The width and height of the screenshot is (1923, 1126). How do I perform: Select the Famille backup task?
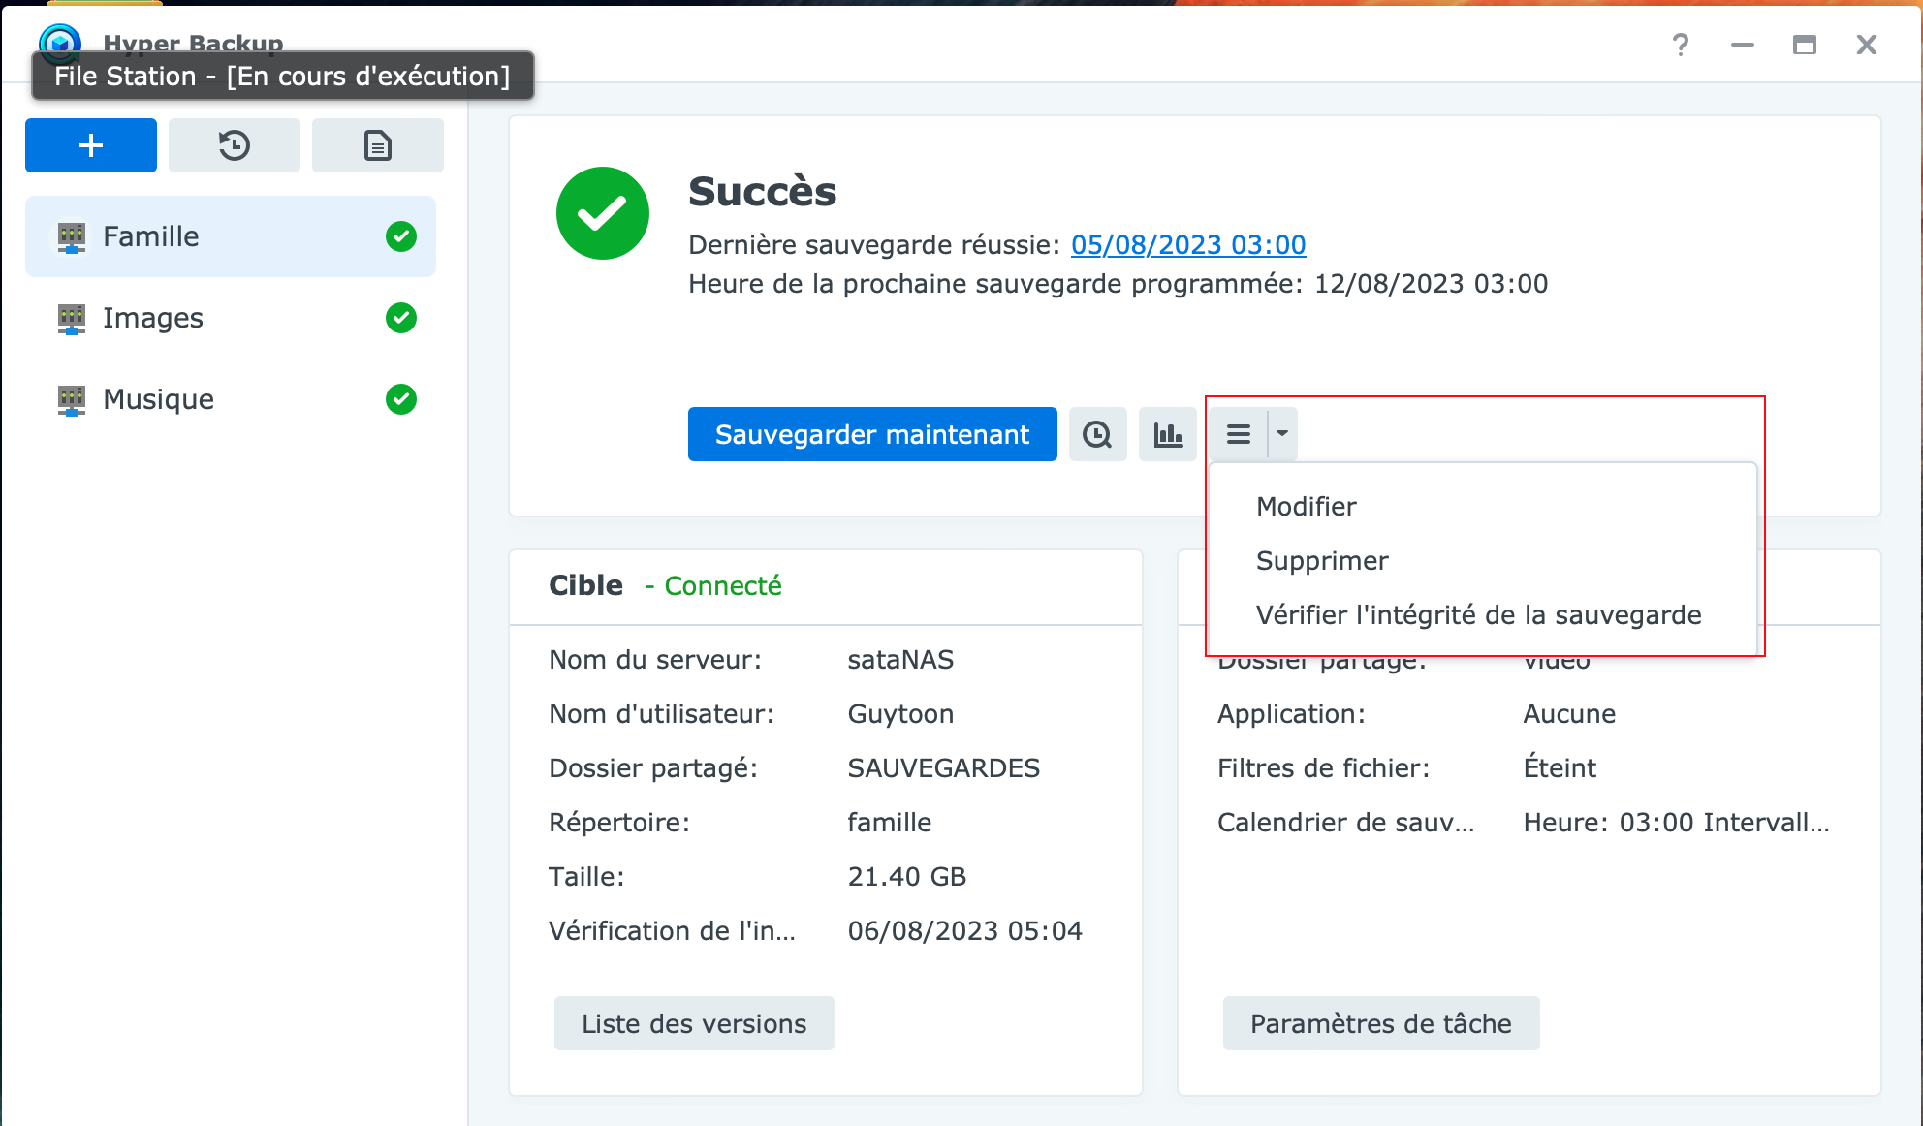click(151, 236)
